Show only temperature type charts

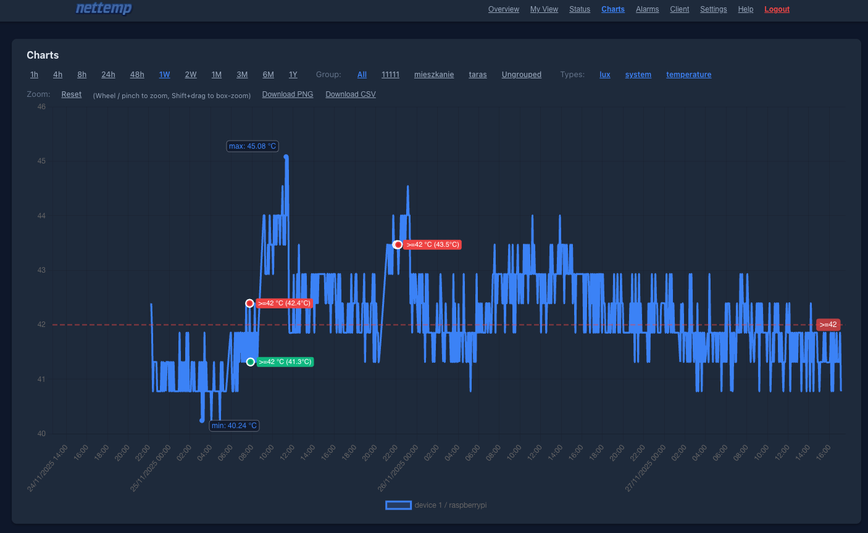coord(689,74)
